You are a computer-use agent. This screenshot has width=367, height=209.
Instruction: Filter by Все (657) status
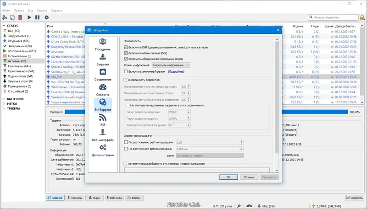[x=14, y=31]
